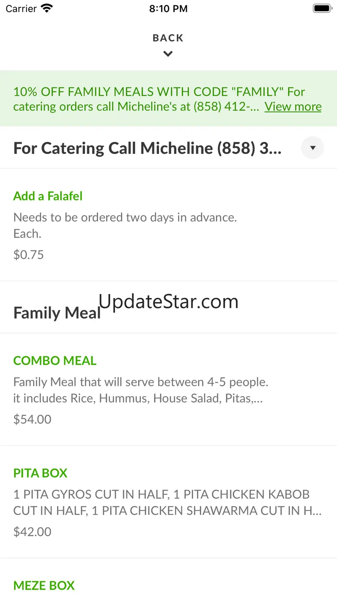
Task: Open the Add a Falafel item
Action: click(x=48, y=196)
